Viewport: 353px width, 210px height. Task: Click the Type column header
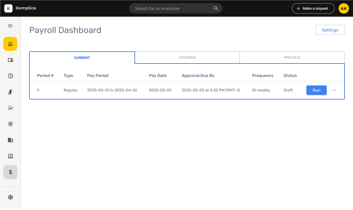(68, 76)
